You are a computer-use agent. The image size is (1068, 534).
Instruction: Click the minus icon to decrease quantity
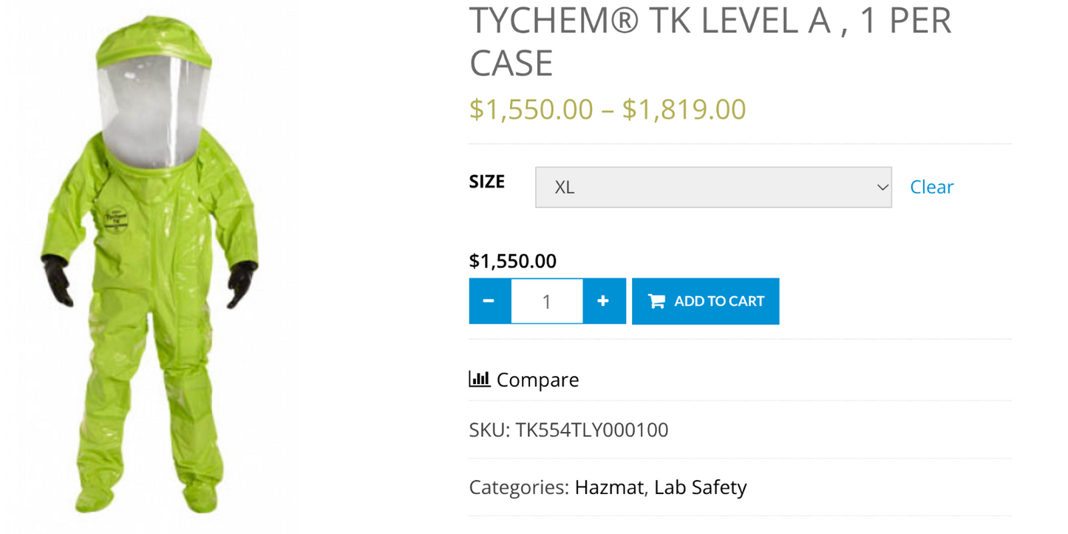point(489,301)
